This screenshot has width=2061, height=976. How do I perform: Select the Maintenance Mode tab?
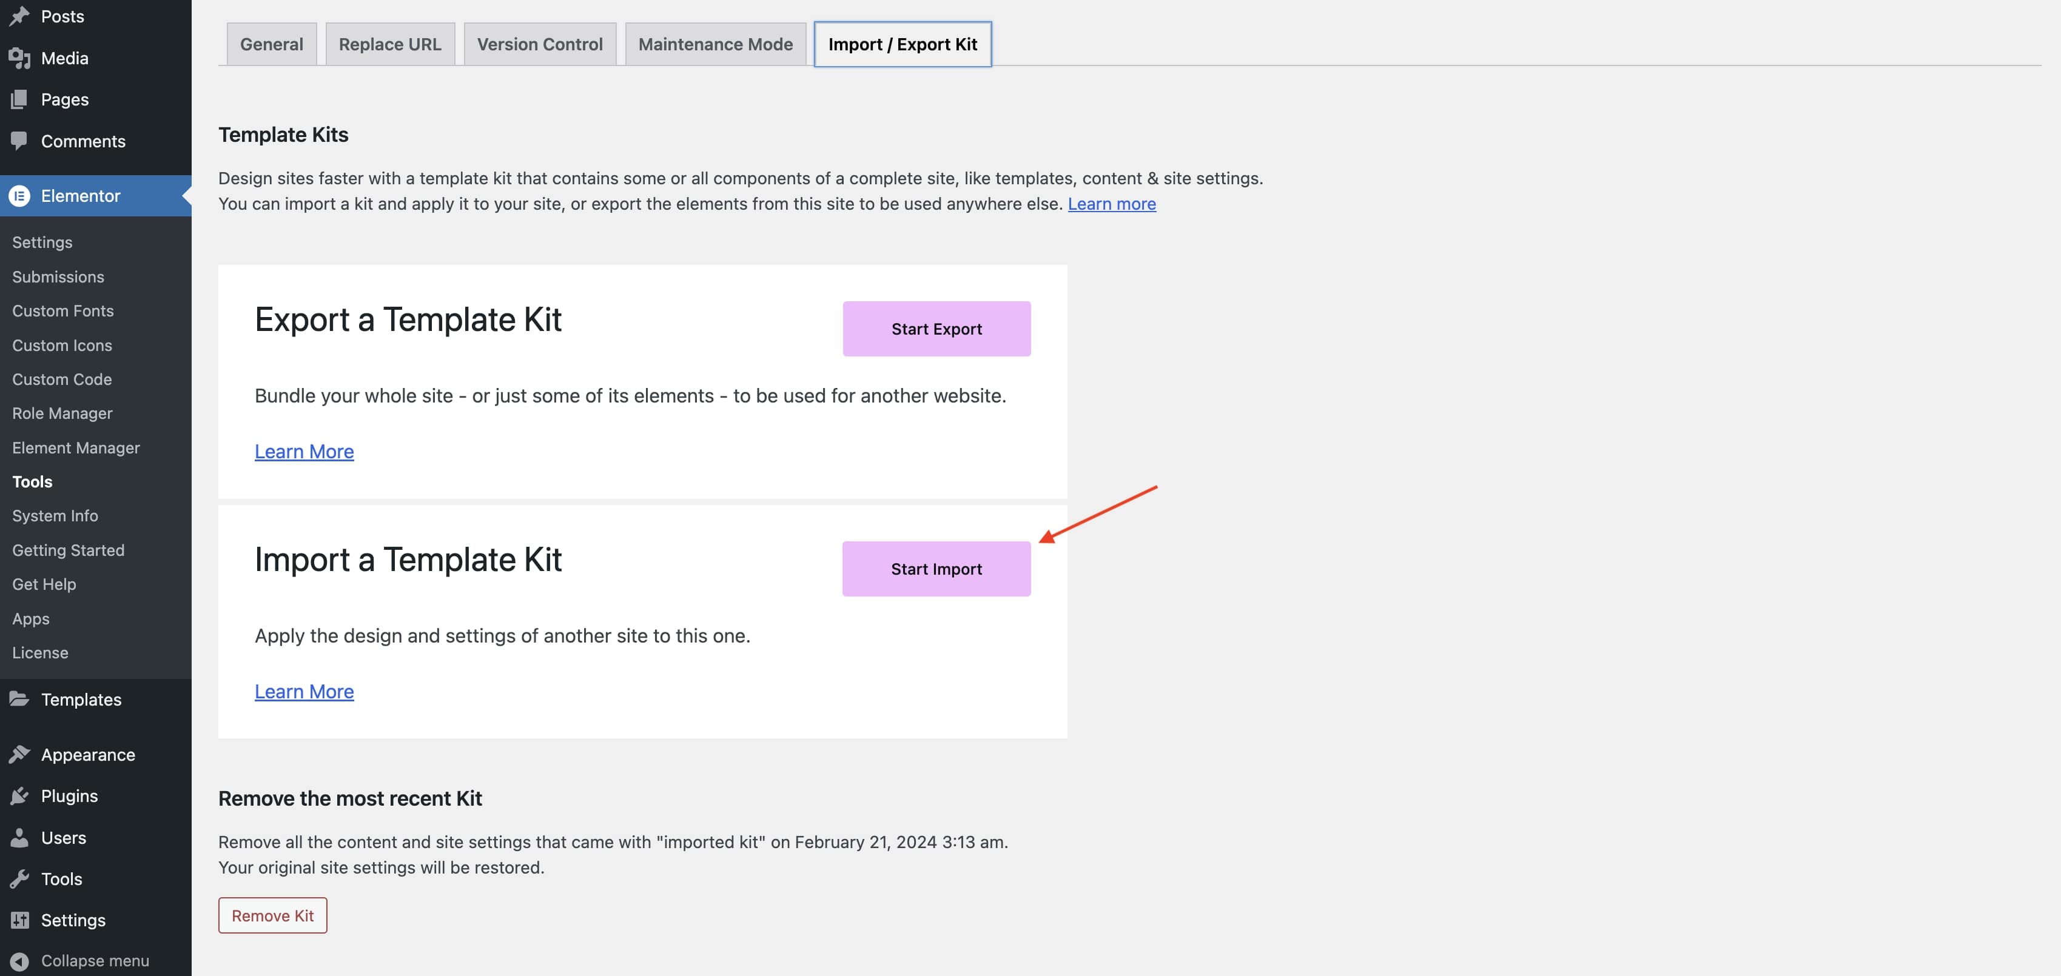pyautogui.click(x=715, y=44)
